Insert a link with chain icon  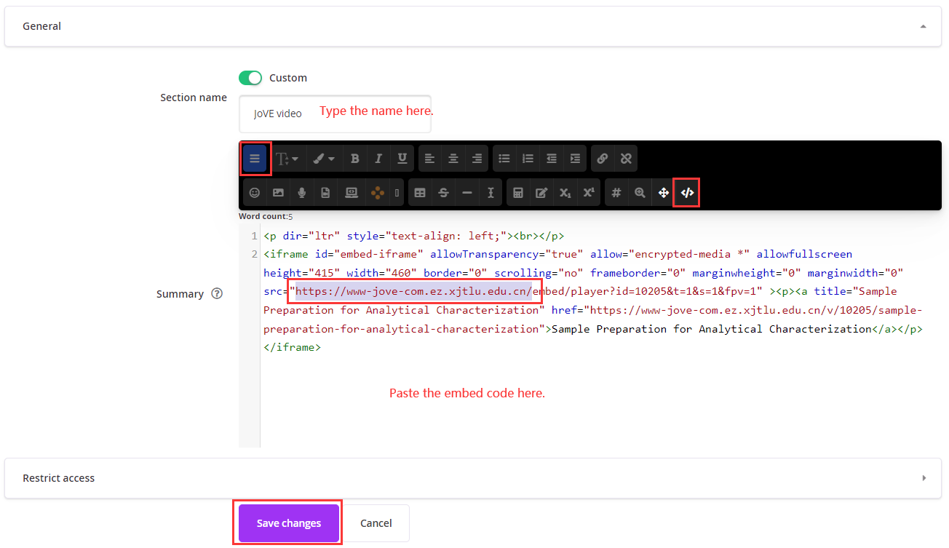(x=603, y=159)
